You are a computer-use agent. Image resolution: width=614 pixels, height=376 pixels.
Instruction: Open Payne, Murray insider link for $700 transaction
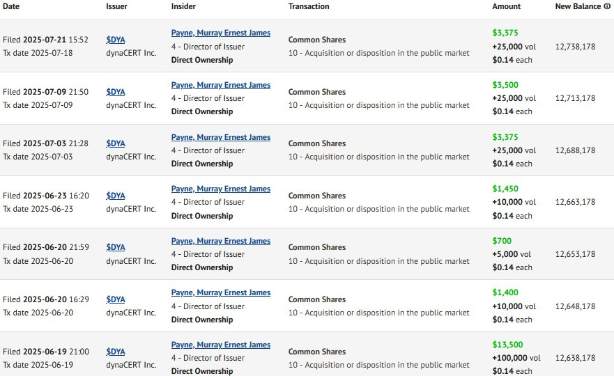point(221,241)
